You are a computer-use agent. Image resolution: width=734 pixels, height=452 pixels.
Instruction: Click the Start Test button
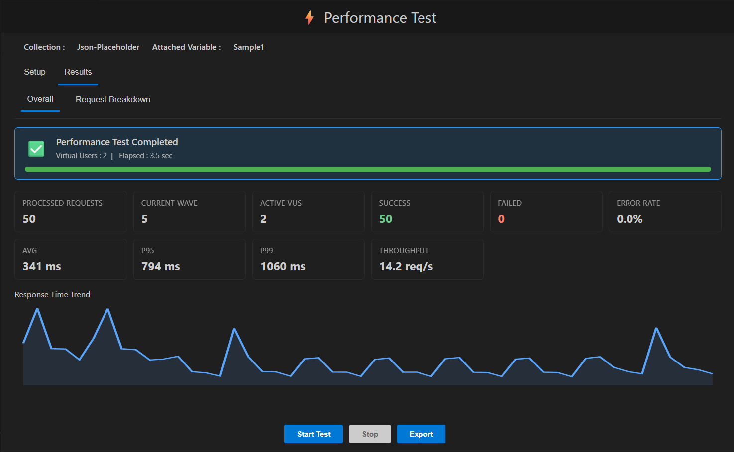[314, 434]
